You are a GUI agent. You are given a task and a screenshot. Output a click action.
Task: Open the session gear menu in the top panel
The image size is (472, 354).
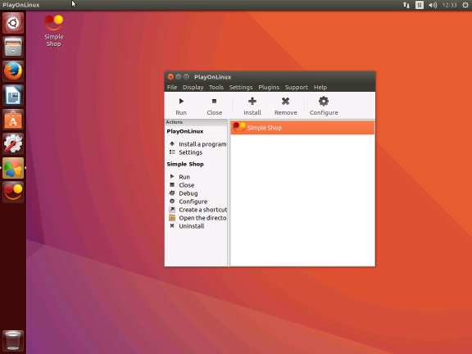(465, 5)
